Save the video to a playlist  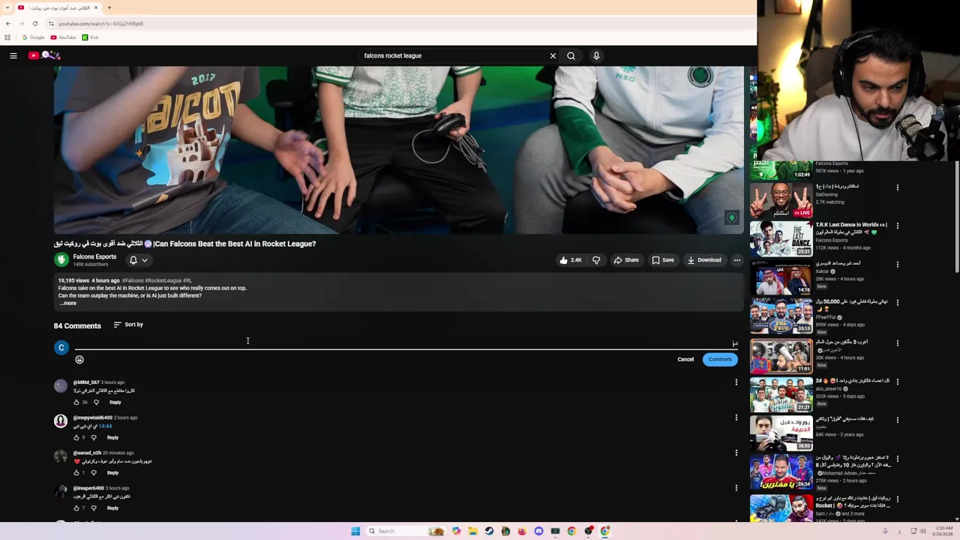pos(663,260)
